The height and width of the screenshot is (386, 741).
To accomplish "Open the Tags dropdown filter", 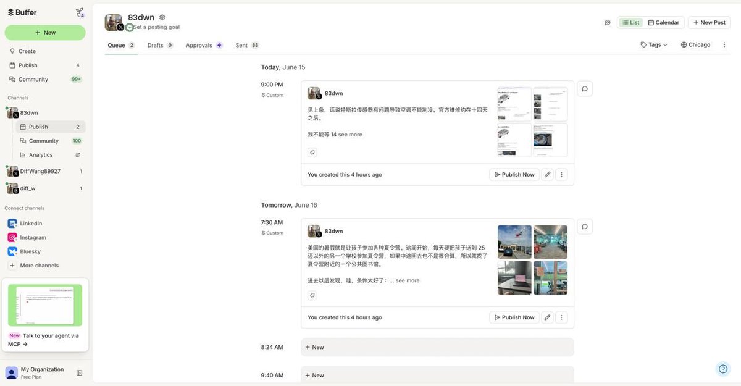I will click(x=655, y=44).
